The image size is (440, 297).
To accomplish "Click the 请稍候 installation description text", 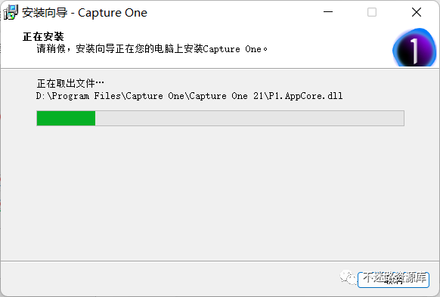I will pyautogui.click(x=152, y=49).
